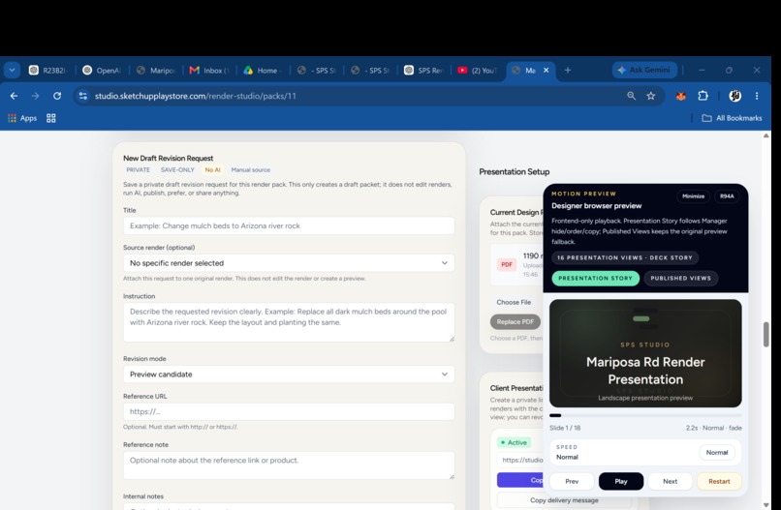Open Chrome three-dot menu
781x510 pixels.
click(757, 96)
